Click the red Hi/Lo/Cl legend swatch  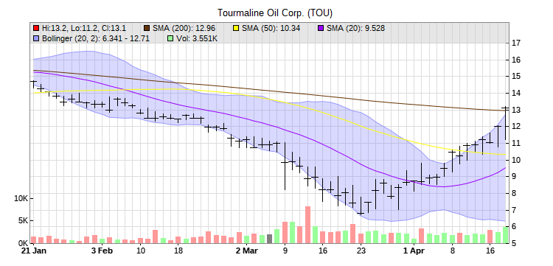tap(35, 28)
